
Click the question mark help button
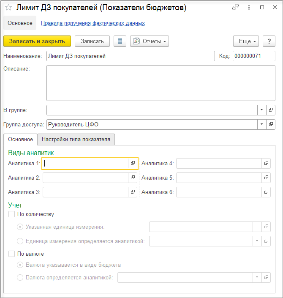click(269, 41)
